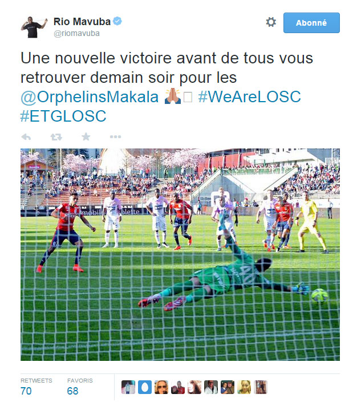
Task: Click the first retweeter avatar
Action: [128, 387]
